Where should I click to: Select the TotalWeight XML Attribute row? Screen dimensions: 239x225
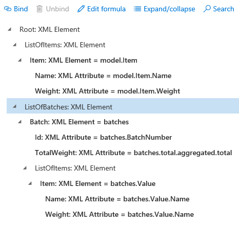[133, 153]
